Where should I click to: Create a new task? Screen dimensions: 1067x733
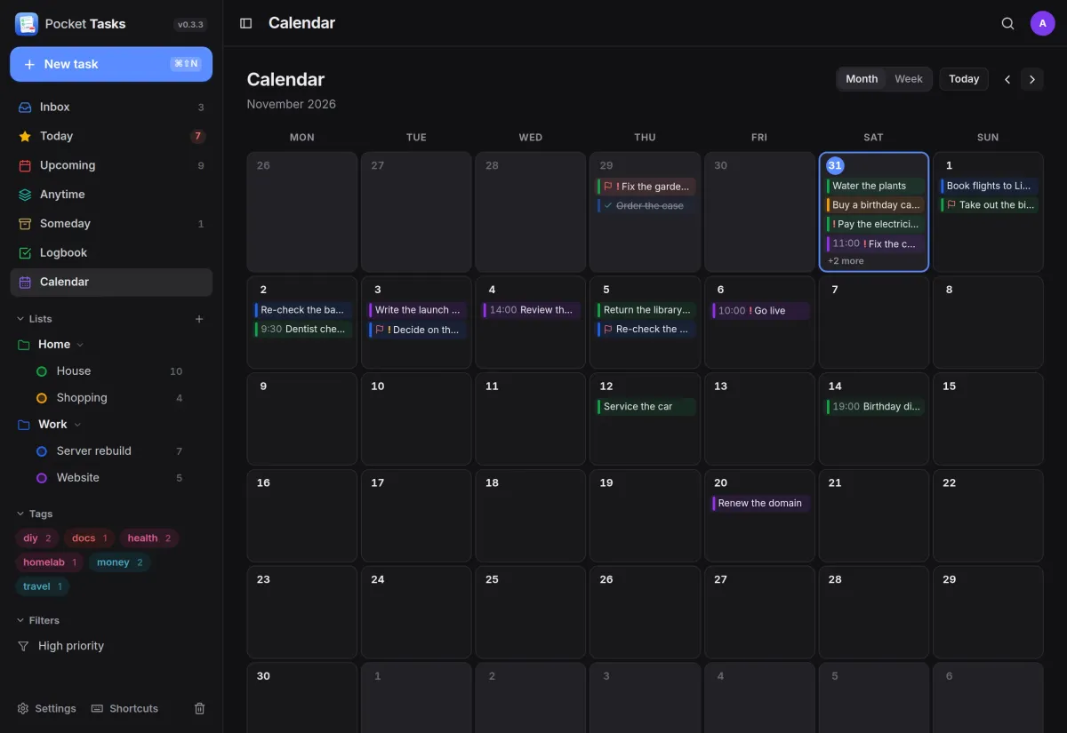111,64
